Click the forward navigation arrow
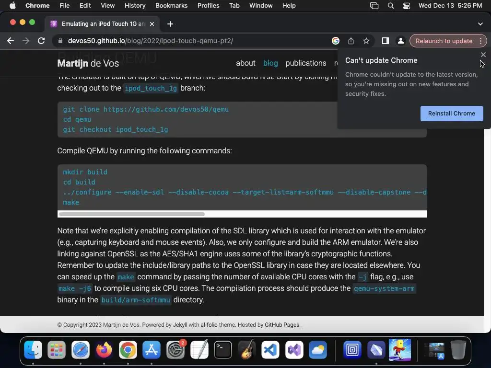 (26, 41)
